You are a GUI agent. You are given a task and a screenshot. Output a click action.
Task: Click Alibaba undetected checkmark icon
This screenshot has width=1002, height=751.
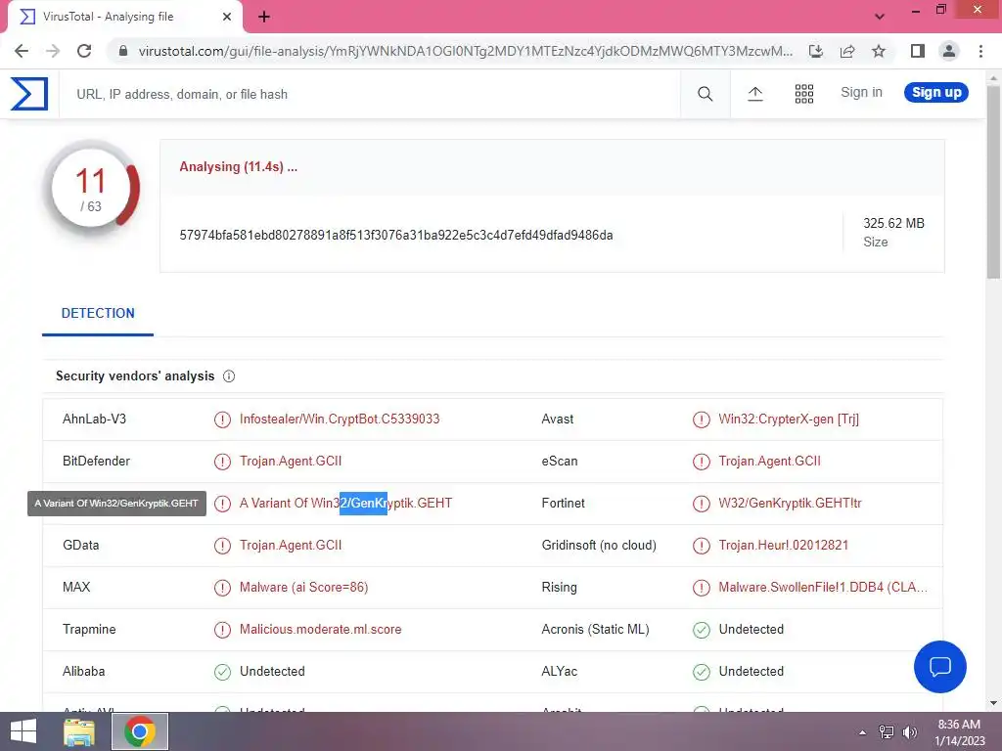pyautogui.click(x=222, y=672)
